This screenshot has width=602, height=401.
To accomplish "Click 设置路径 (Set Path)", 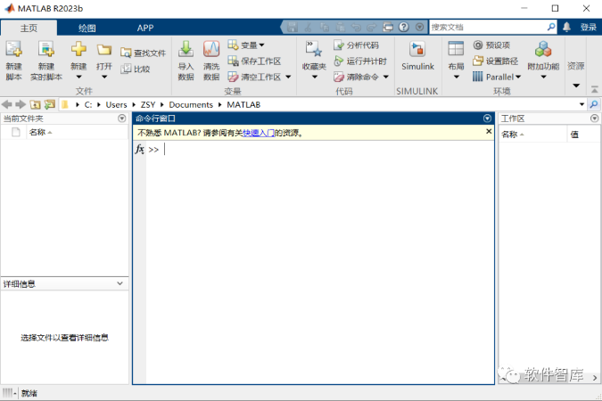I will pyautogui.click(x=496, y=61).
